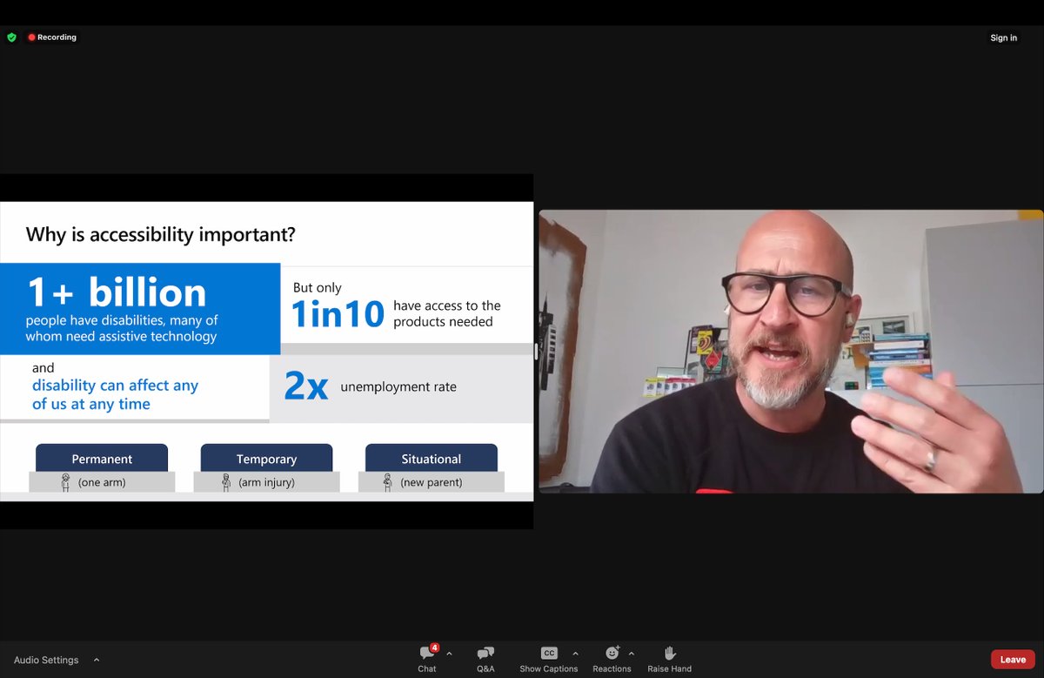Click the red Recording indicator
This screenshot has width=1044, height=678.
coord(52,37)
